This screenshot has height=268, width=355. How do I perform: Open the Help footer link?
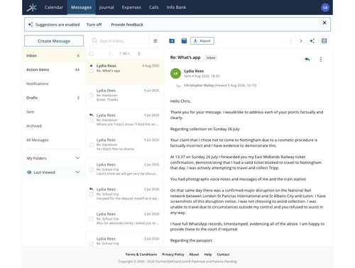208,255
